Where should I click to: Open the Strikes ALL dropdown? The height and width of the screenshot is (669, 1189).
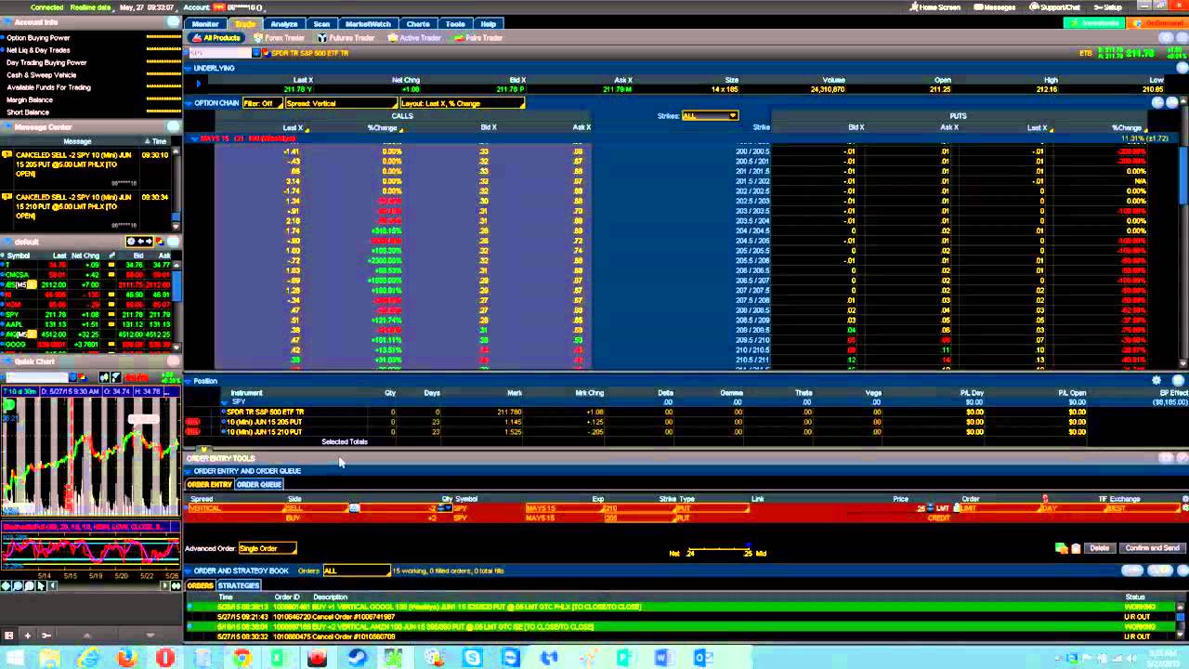710,116
